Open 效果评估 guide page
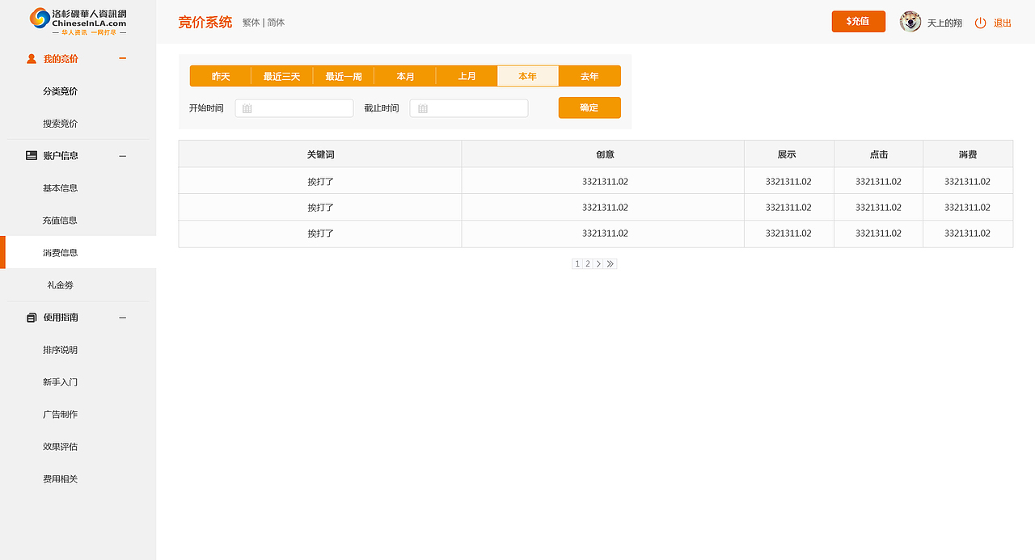This screenshot has height=560, width=1035. click(x=61, y=447)
